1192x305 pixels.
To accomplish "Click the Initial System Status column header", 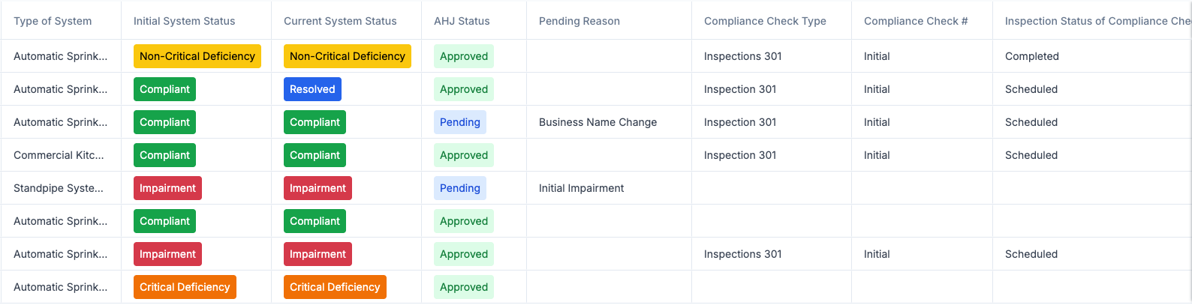I will [184, 21].
